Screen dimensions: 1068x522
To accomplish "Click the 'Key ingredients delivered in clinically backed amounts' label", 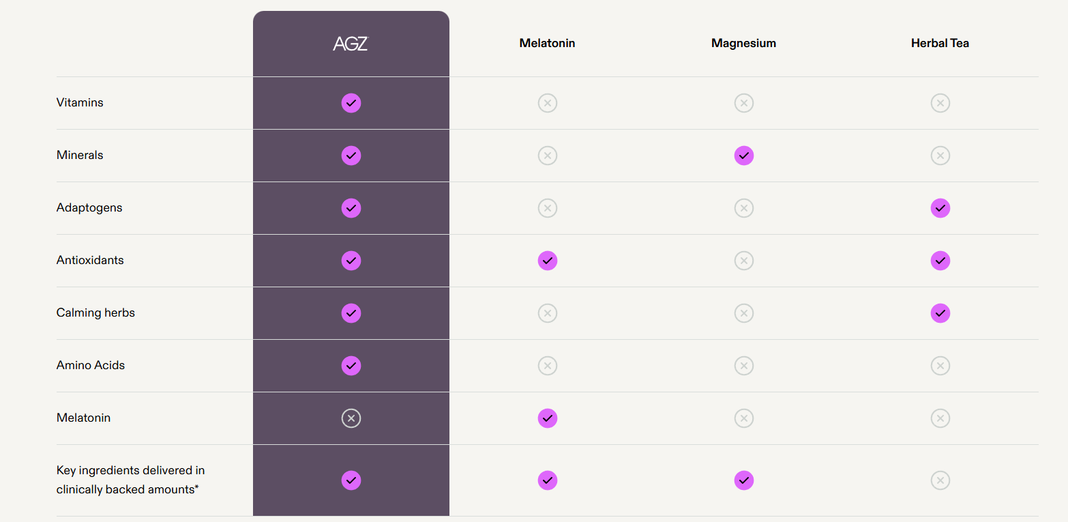I will (x=130, y=480).
